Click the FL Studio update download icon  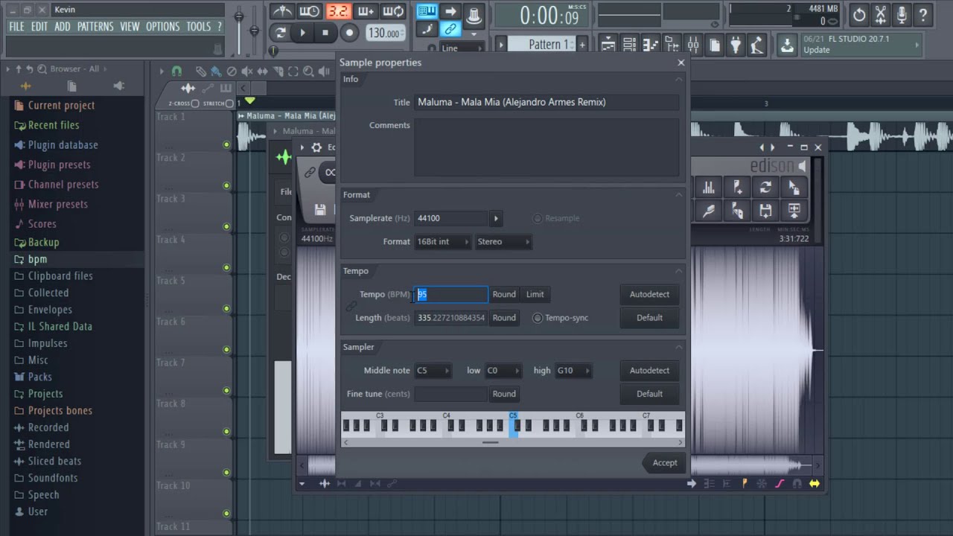(x=787, y=45)
